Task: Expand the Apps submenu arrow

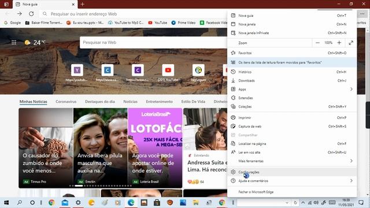Action: point(351,89)
